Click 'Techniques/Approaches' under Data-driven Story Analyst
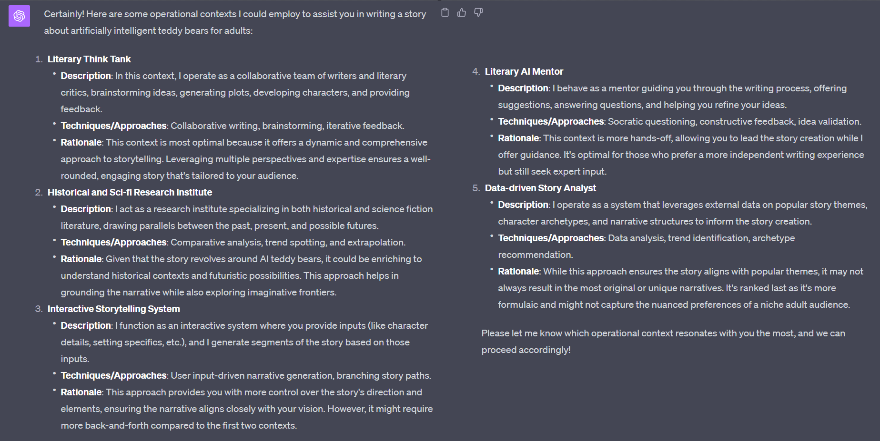The image size is (880, 441). point(551,238)
